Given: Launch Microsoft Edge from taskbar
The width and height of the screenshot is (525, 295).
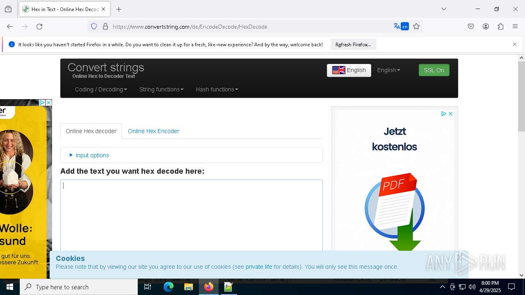Looking at the screenshot, I should click(x=169, y=287).
